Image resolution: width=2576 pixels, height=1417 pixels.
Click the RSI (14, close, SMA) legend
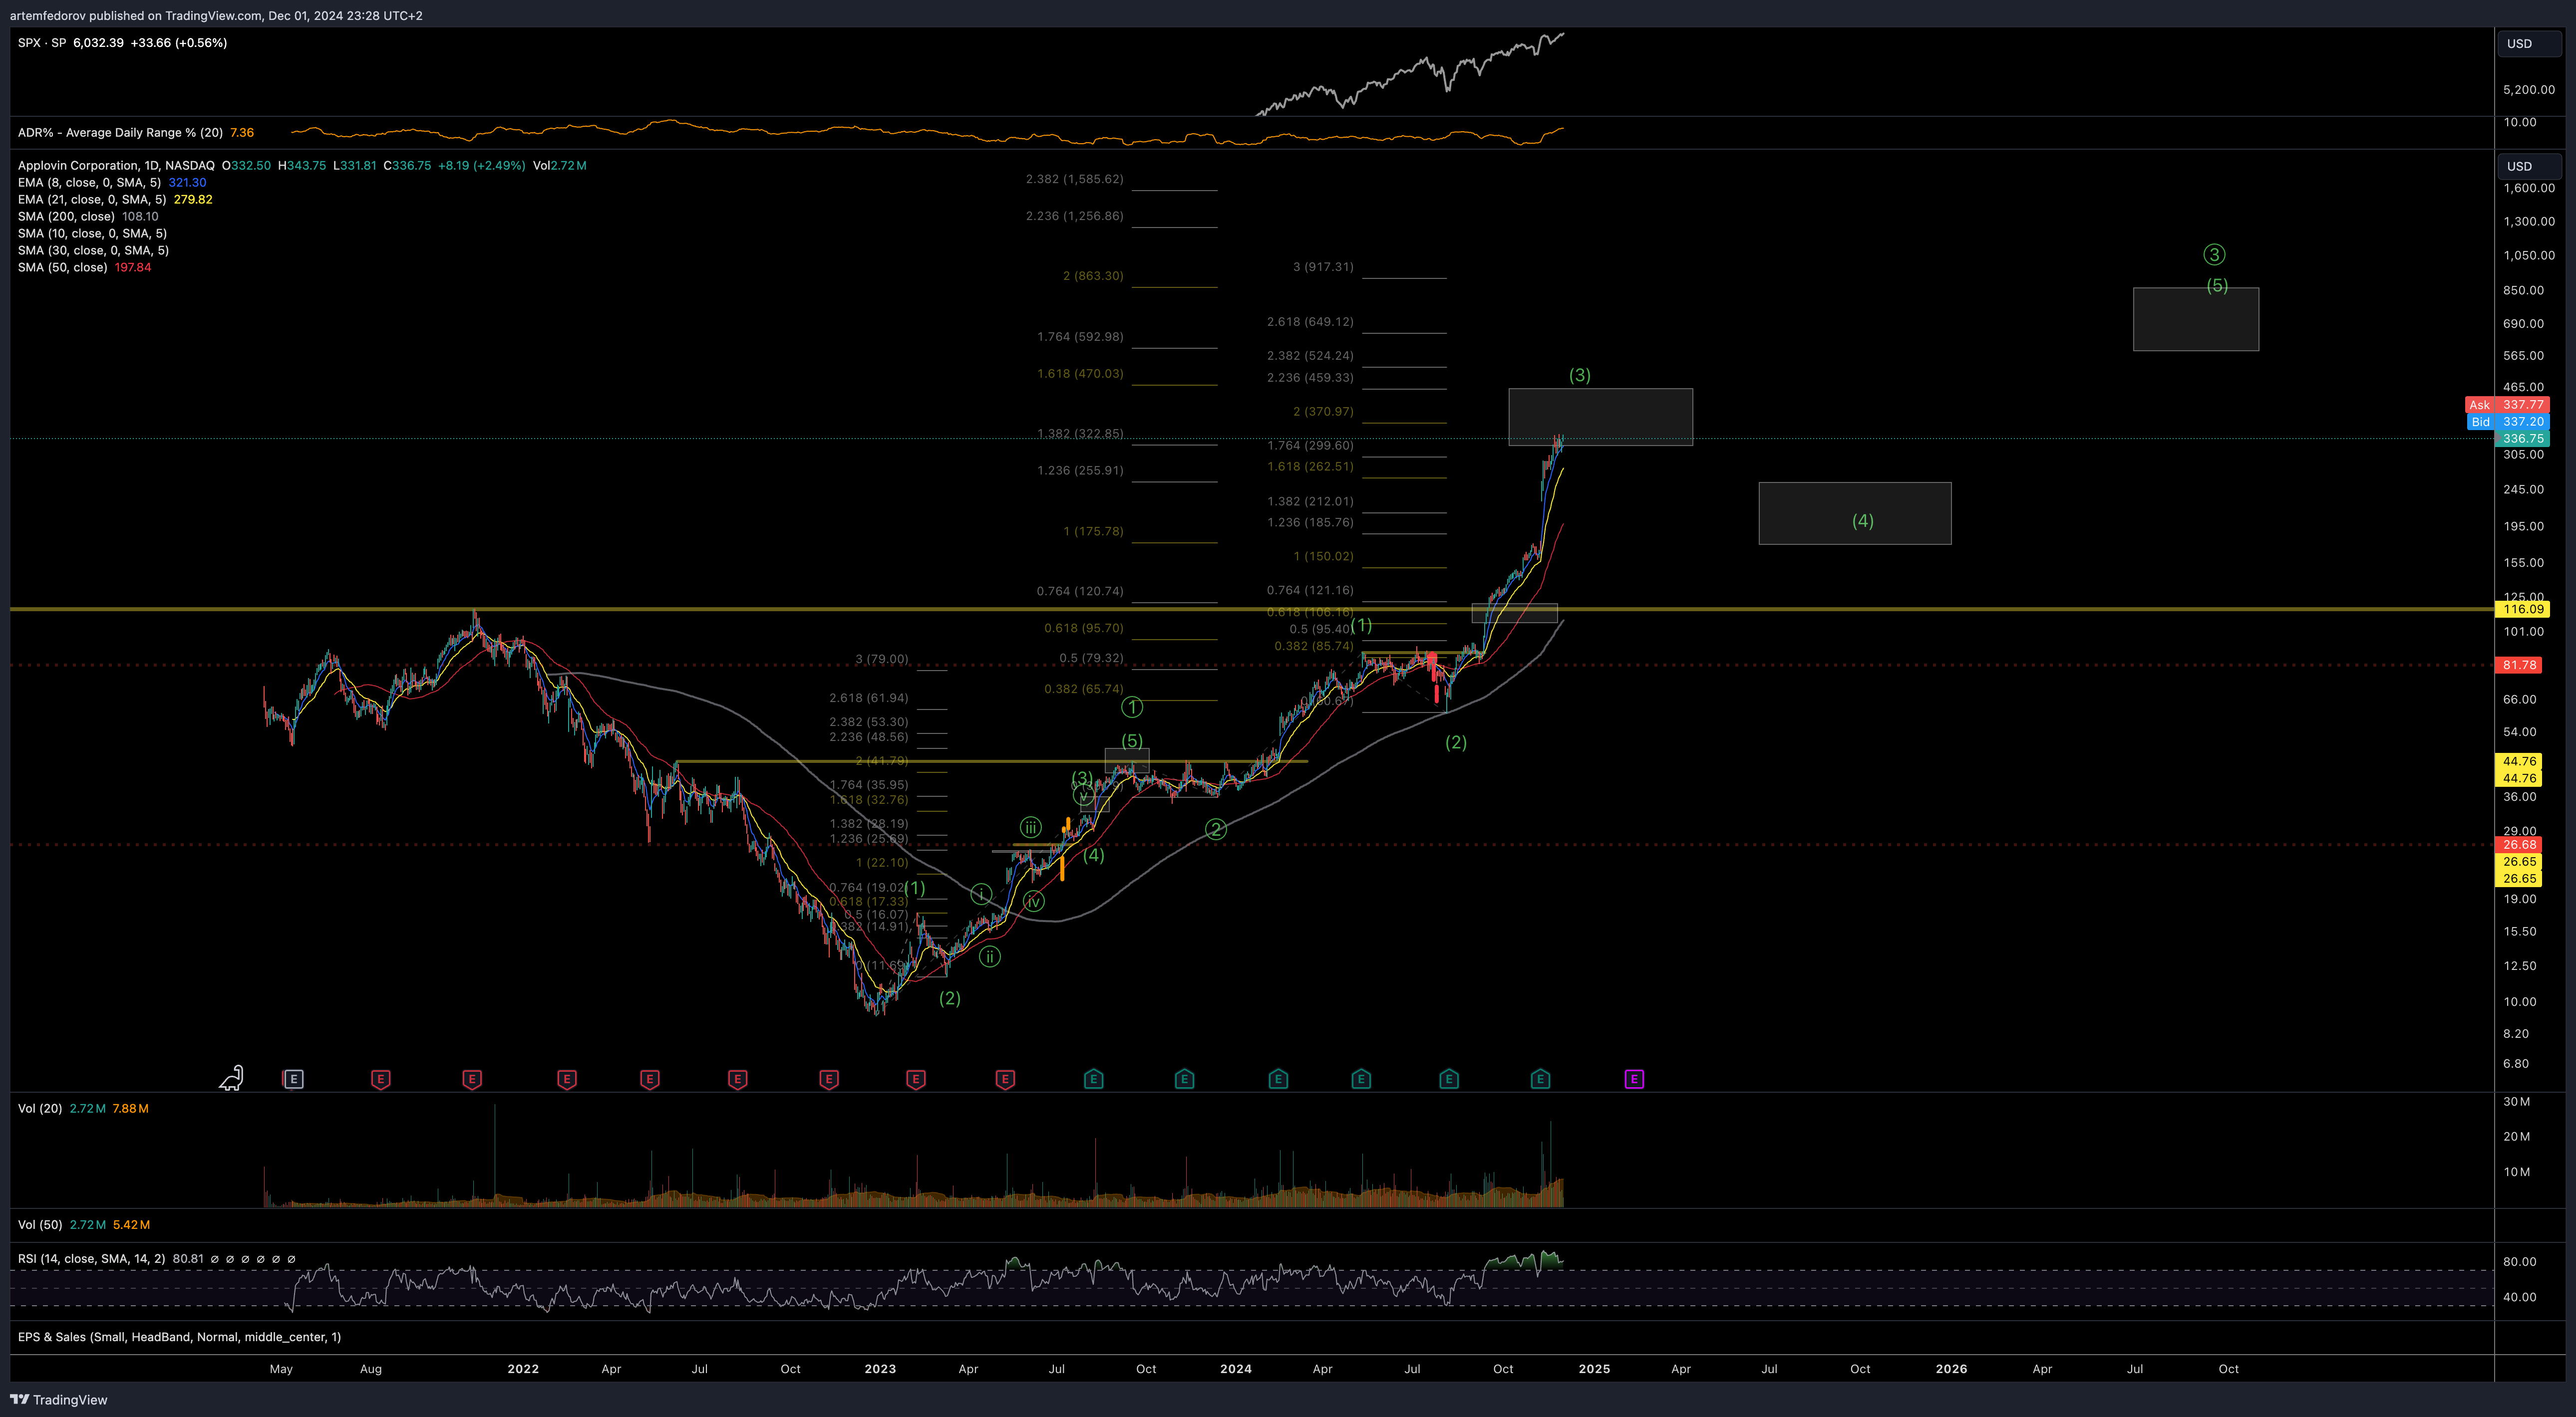pos(91,1259)
